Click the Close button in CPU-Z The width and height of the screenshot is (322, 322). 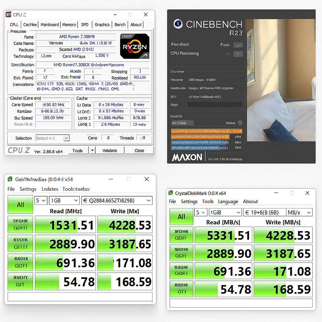(139, 150)
